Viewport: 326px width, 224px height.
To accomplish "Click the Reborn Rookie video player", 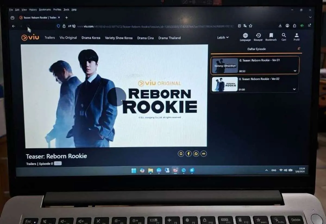I will click(x=114, y=96).
